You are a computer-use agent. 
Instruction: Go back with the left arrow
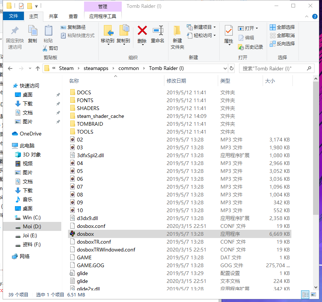coord(10,68)
